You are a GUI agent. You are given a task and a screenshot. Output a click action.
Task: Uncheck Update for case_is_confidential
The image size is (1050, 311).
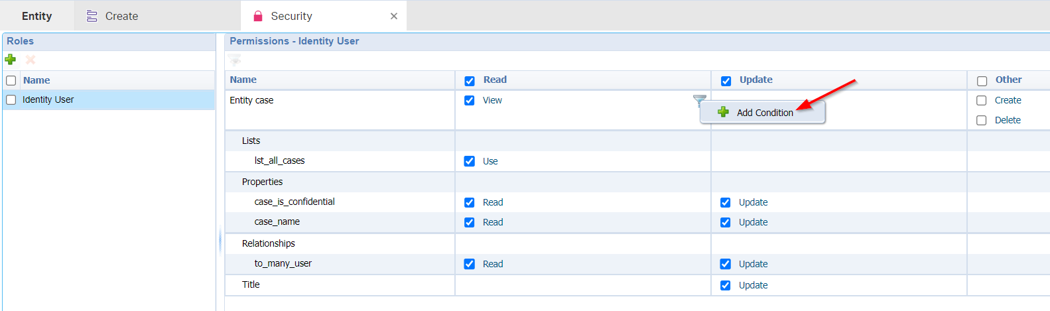pos(726,203)
